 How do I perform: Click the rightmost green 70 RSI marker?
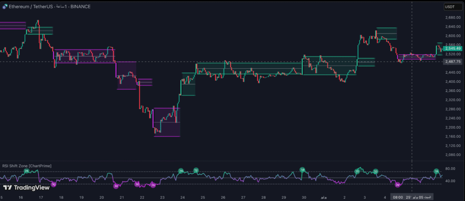click(436, 172)
